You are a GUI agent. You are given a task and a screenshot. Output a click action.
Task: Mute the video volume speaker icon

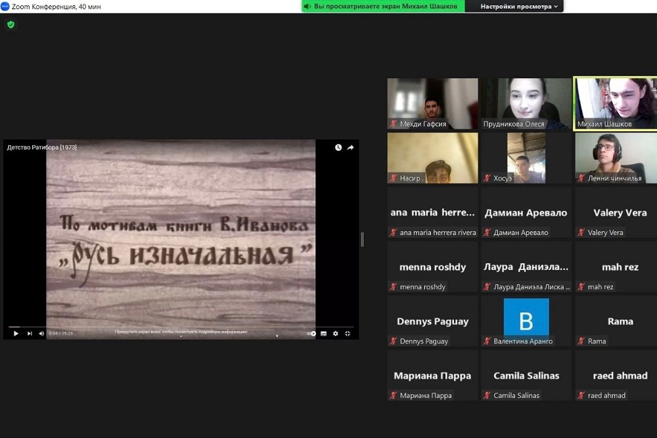click(x=41, y=334)
